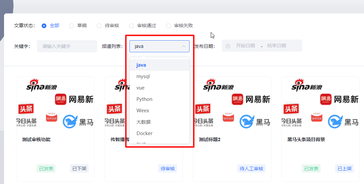The height and width of the screenshot is (184, 364).
Task: Select Python channel option
Action: point(160,99)
